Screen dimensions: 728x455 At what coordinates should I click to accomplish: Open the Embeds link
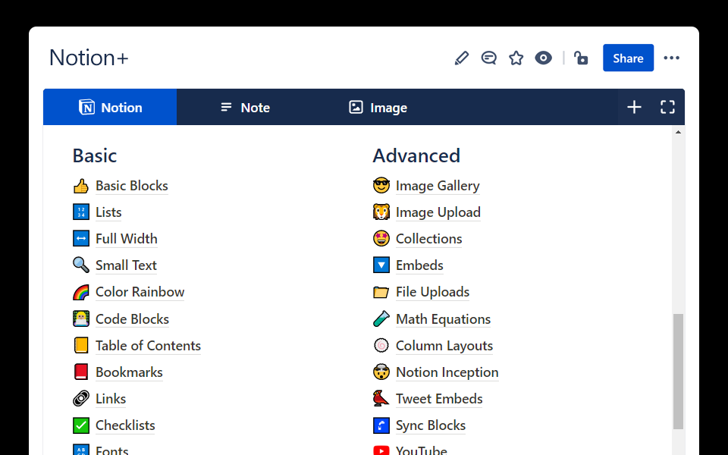(419, 265)
